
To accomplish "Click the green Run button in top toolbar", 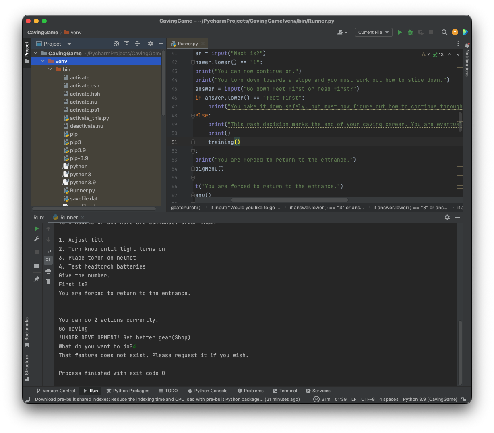I will [400, 32].
